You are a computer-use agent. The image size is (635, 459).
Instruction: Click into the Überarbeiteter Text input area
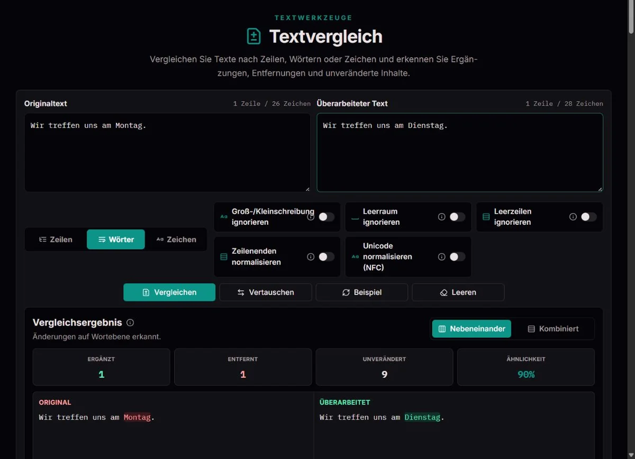tap(460, 152)
